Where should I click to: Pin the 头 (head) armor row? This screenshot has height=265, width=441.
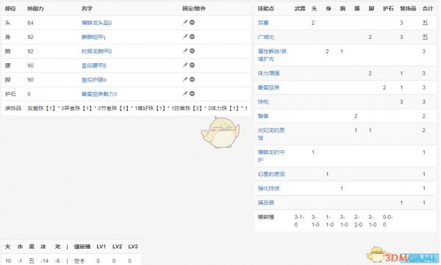184,23
